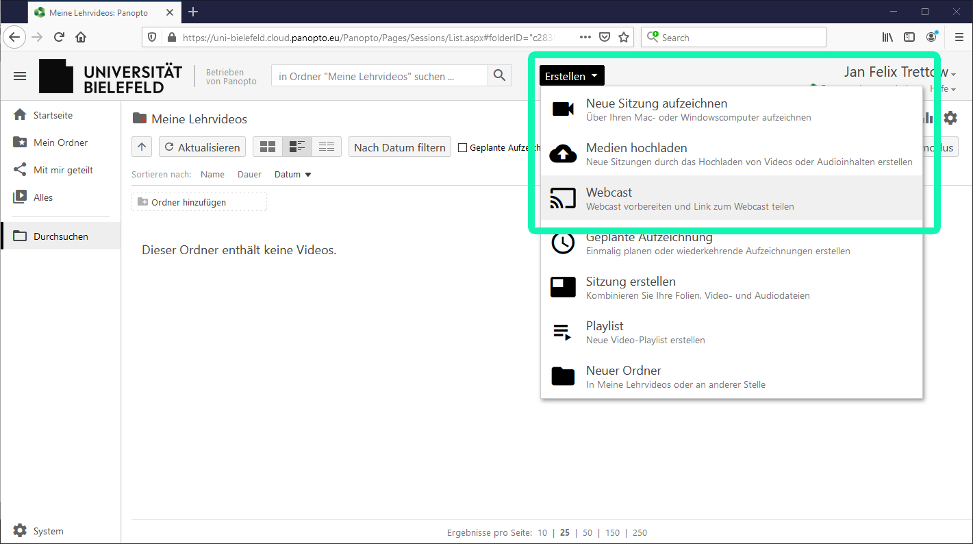
Task: Click the Firefox Search box
Action: click(x=733, y=37)
